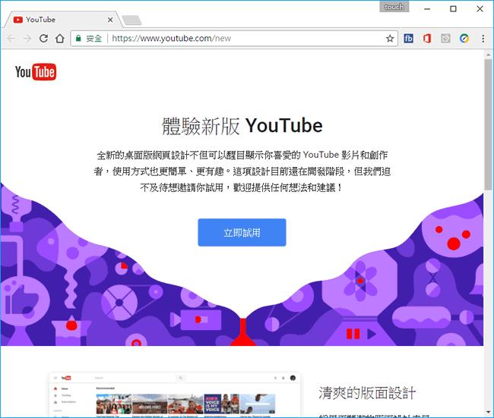Click the browser back arrow
The width and height of the screenshot is (494, 418).
pyautogui.click(x=11, y=38)
